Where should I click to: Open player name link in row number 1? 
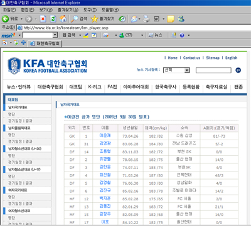click(x=105, y=136)
